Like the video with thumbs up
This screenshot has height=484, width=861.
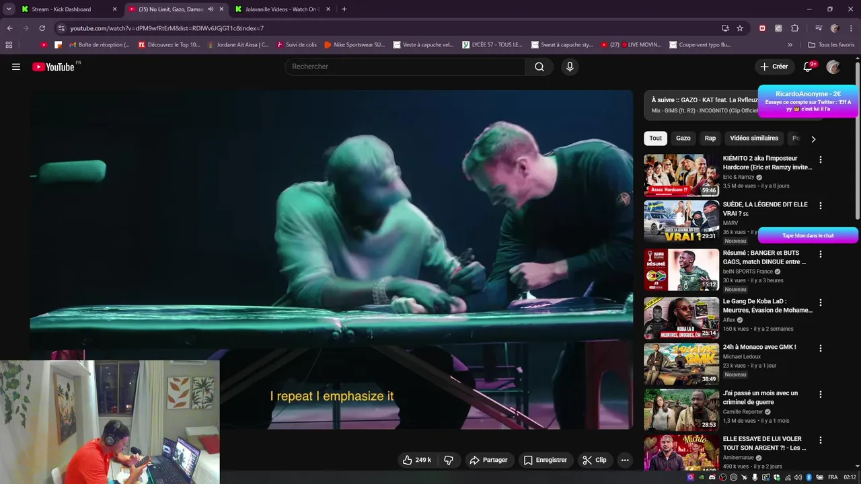[x=416, y=460]
